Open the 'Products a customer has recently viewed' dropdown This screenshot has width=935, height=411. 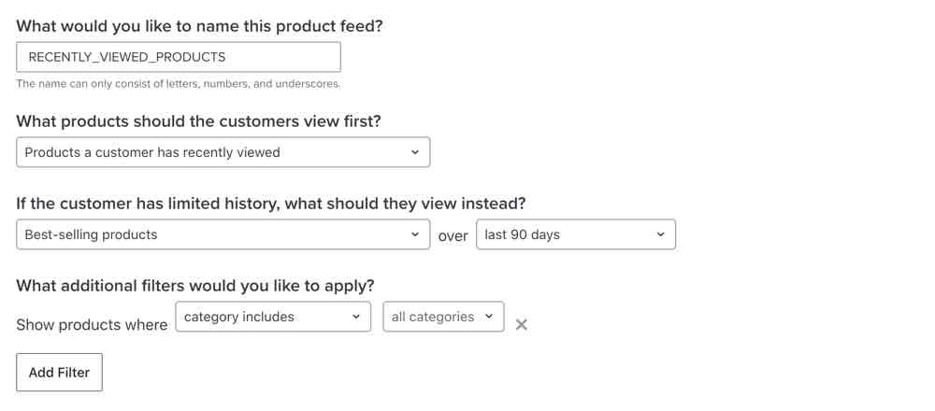click(223, 152)
